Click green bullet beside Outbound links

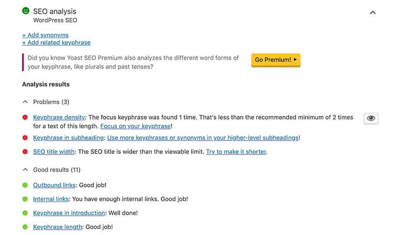[x=25, y=185]
